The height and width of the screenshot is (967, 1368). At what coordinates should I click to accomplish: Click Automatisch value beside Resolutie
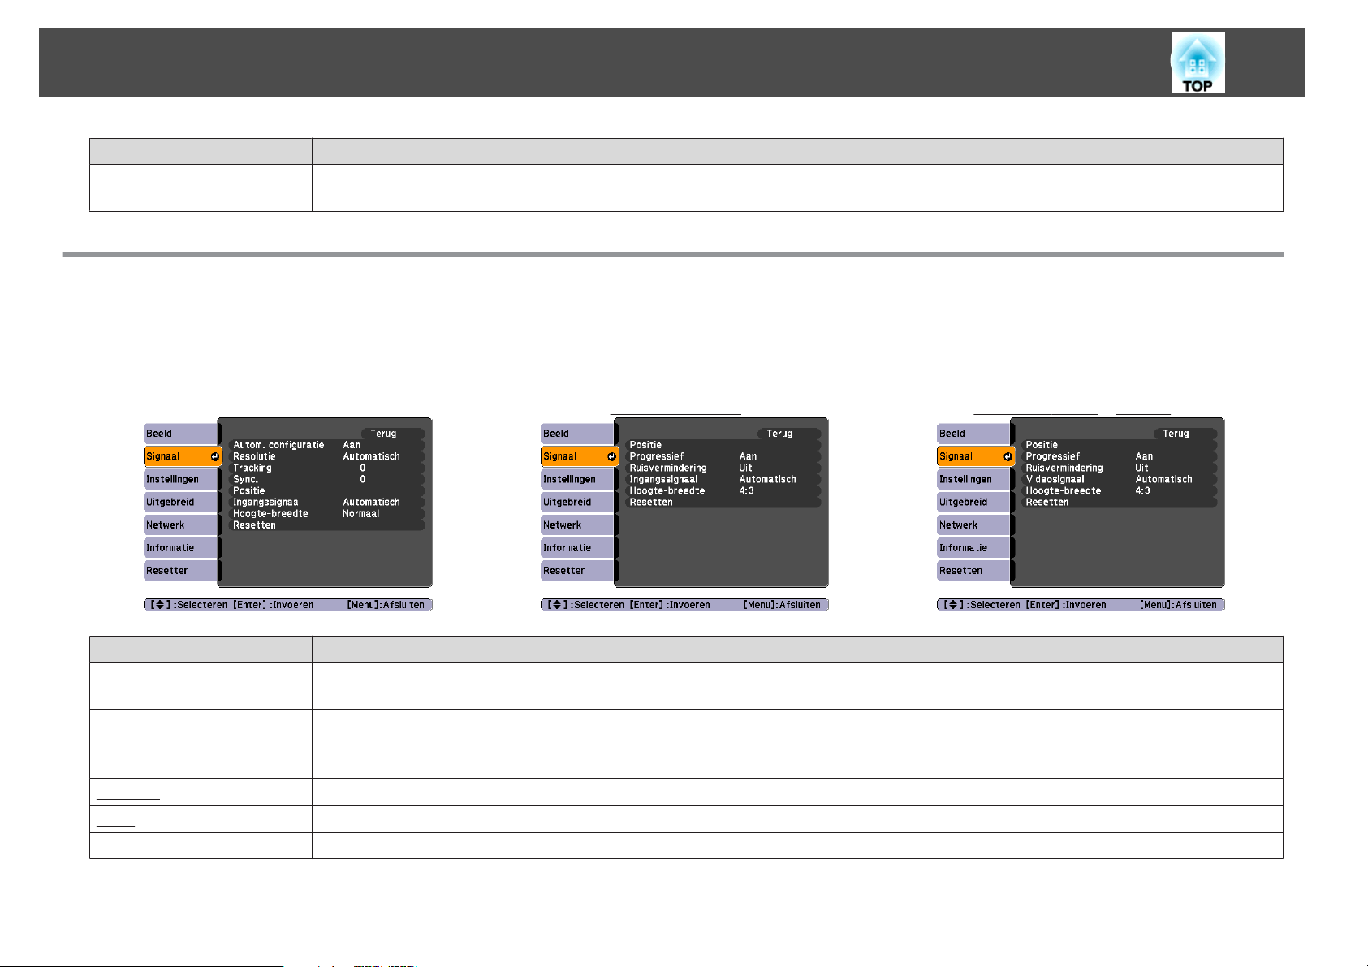point(371,456)
